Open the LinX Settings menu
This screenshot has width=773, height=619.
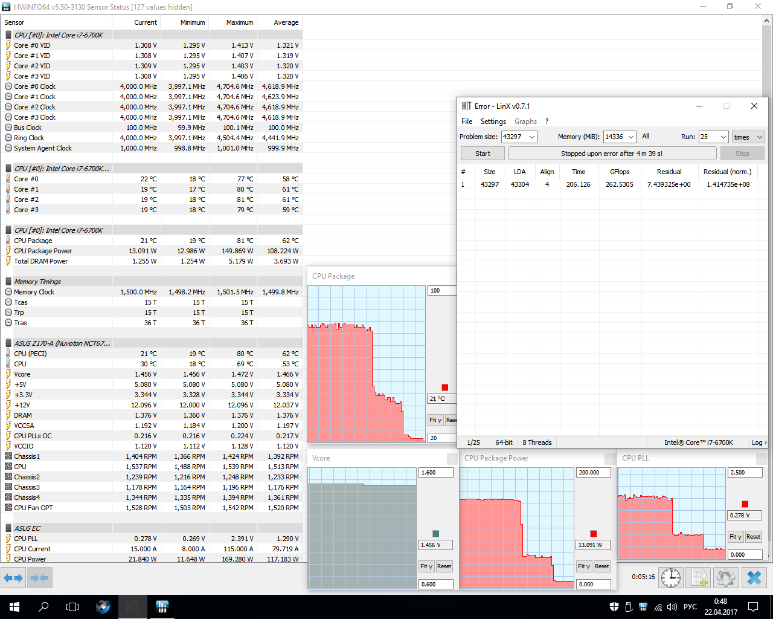click(x=493, y=122)
